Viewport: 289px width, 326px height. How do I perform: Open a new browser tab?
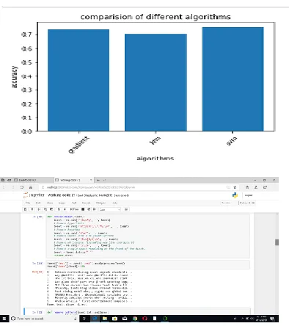tap(98, 180)
